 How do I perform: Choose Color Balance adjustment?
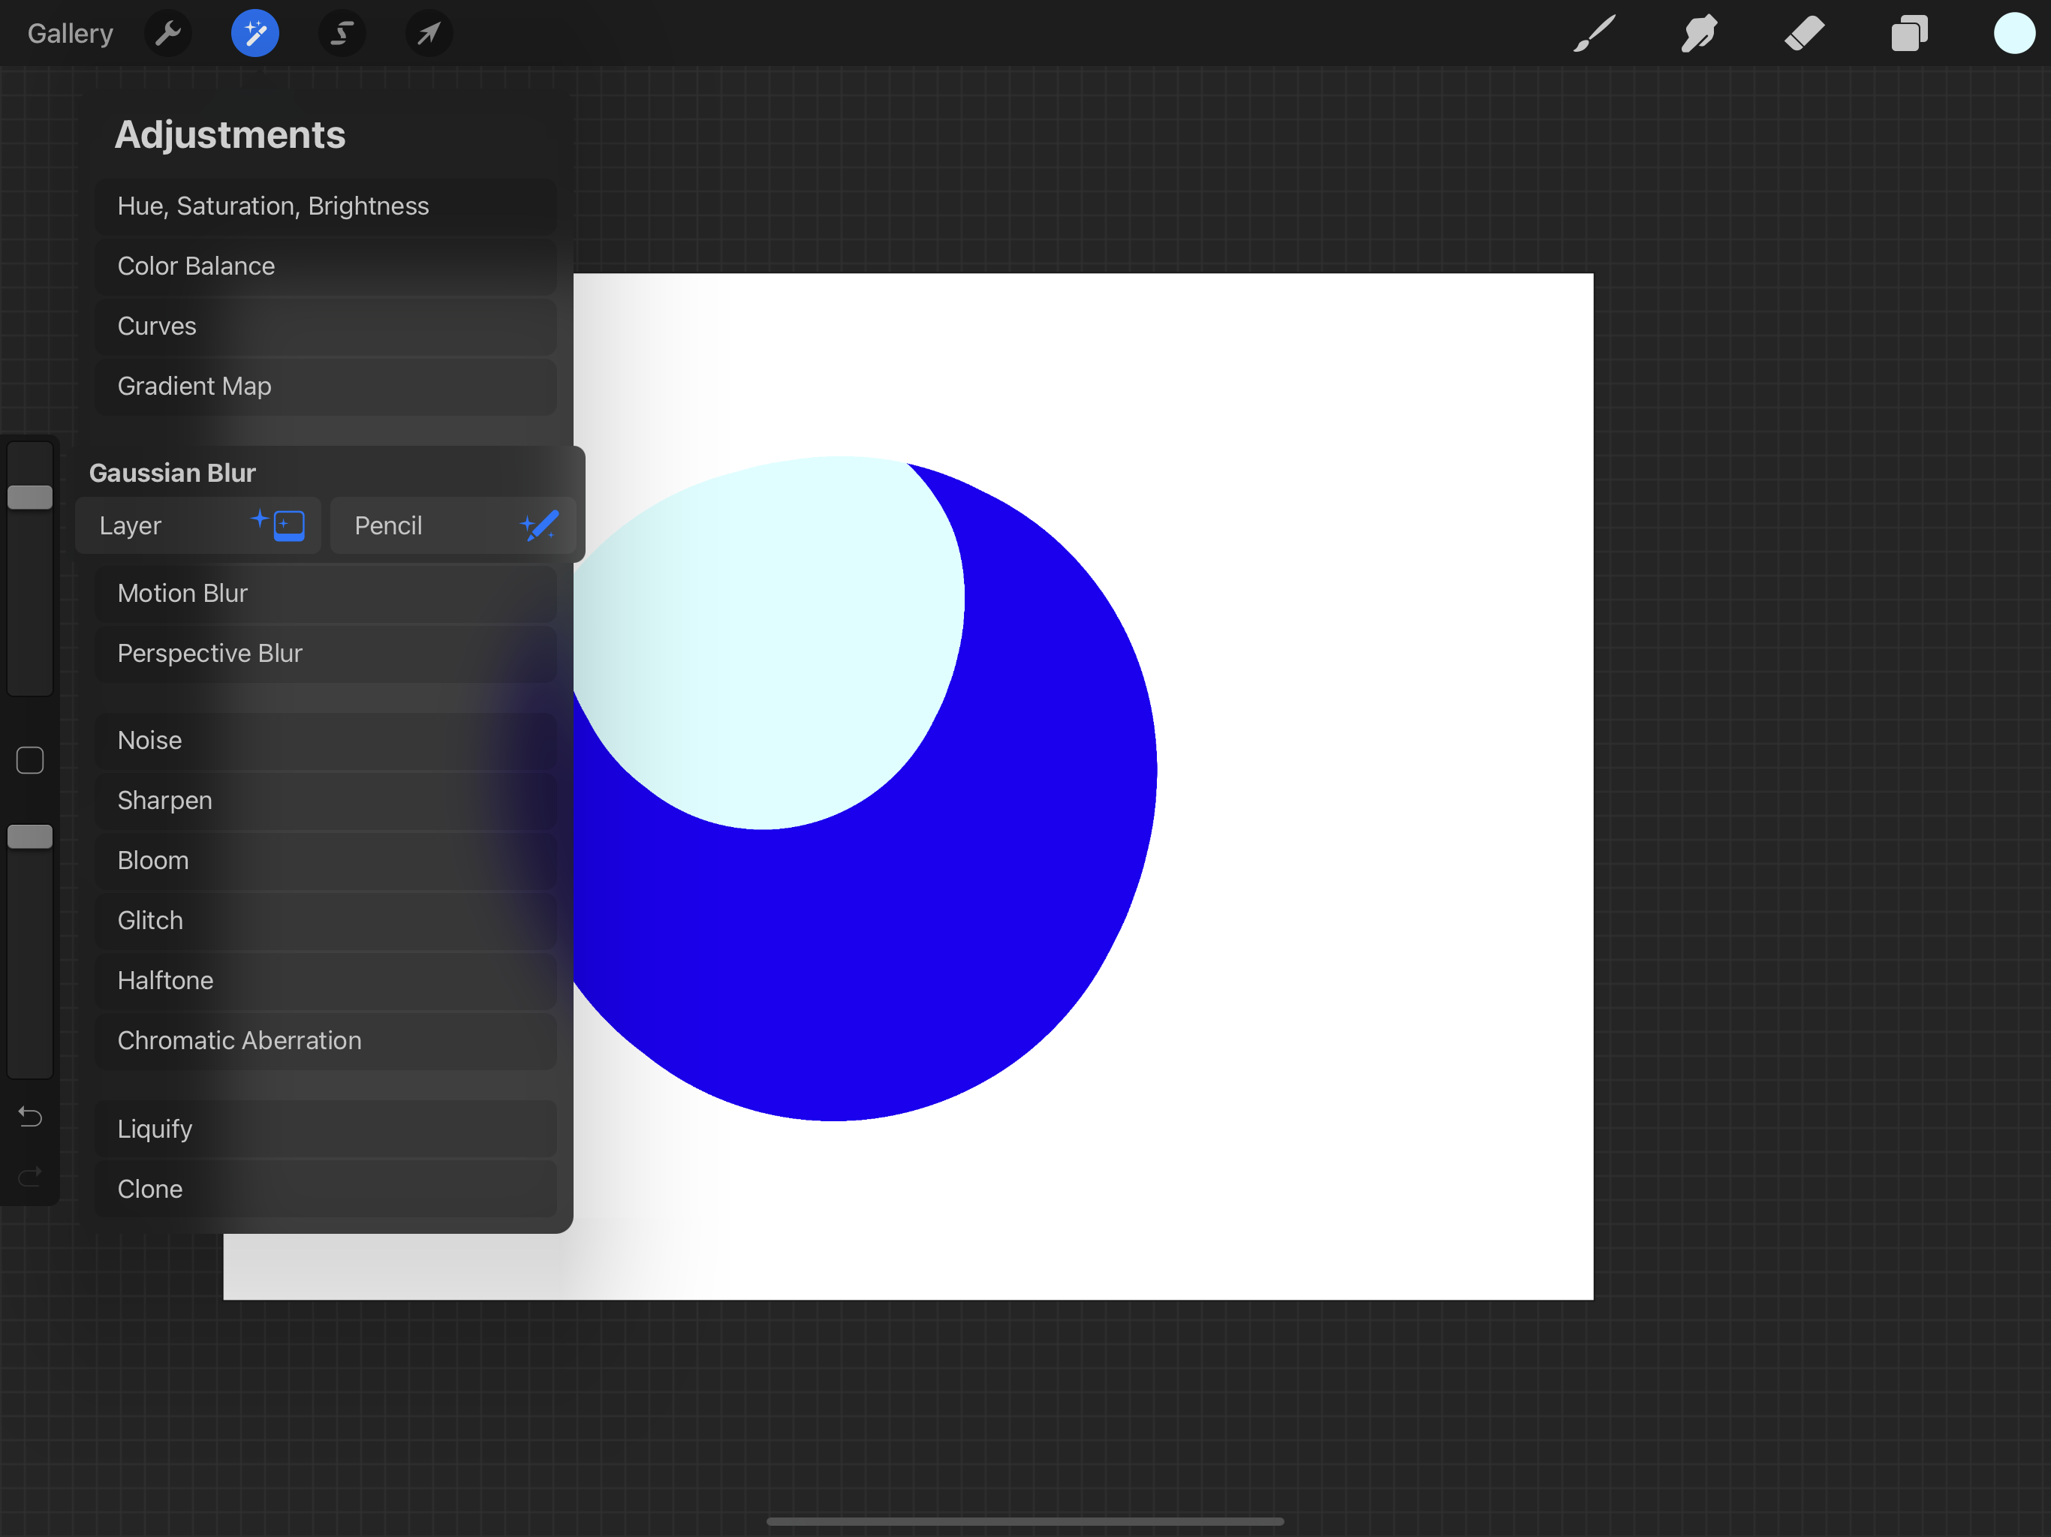[326, 266]
